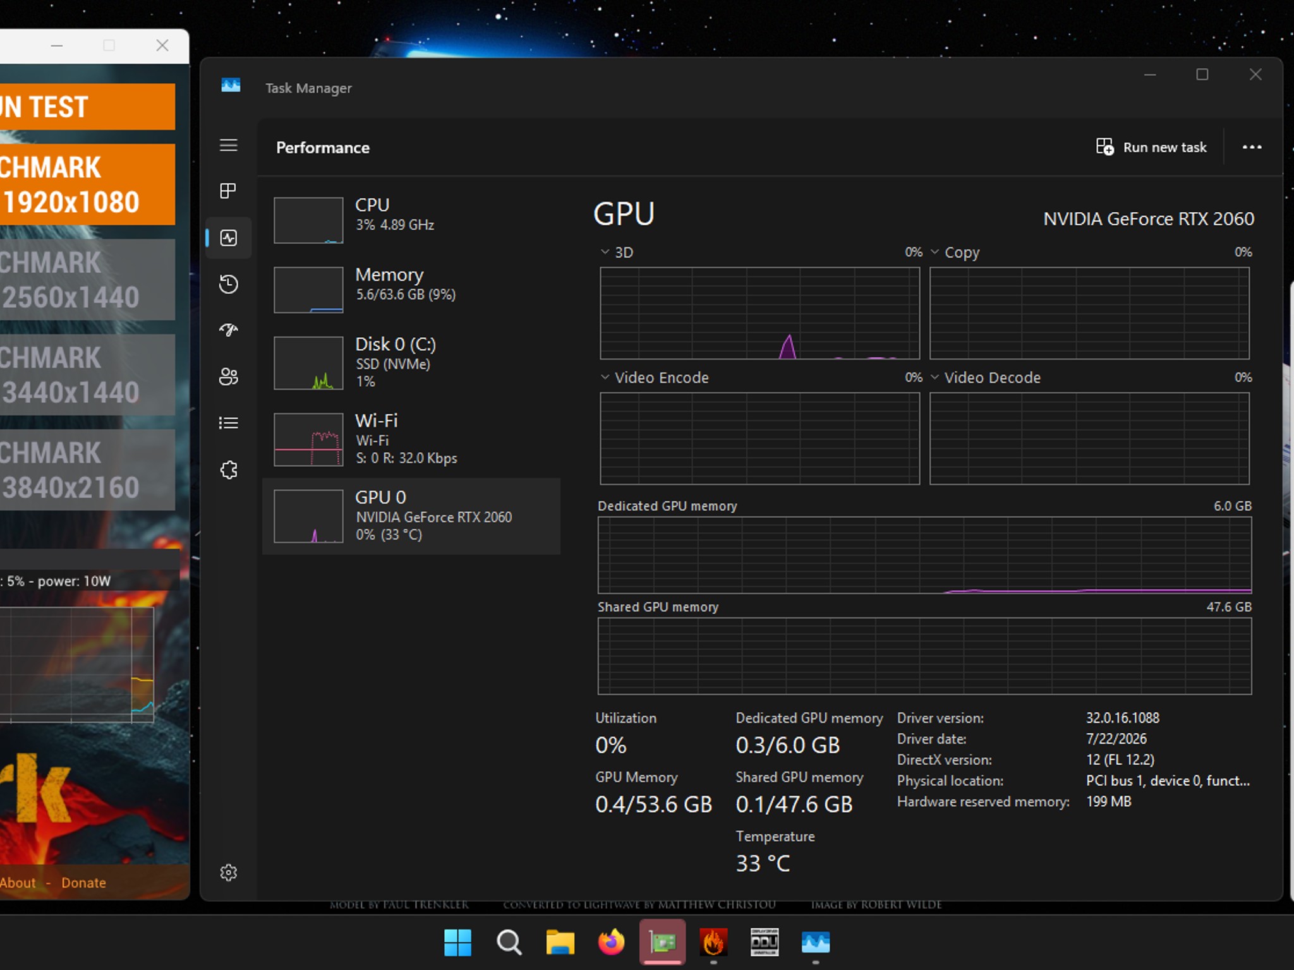The height and width of the screenshot is (970, 1294).
Task: Click the Shared GPU memory graph
Action: [924, 656]
